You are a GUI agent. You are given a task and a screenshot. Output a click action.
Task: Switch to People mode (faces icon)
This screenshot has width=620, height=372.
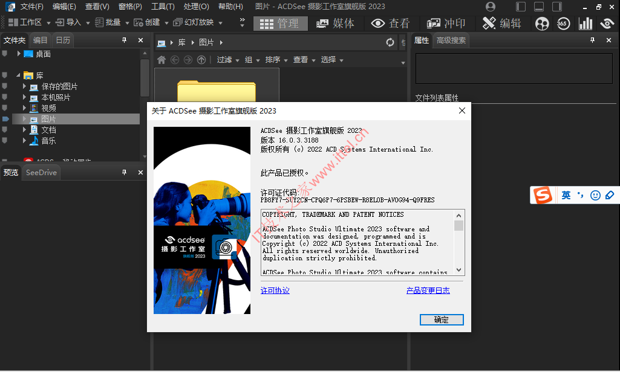pyautogui.click(x=542, y=24)
